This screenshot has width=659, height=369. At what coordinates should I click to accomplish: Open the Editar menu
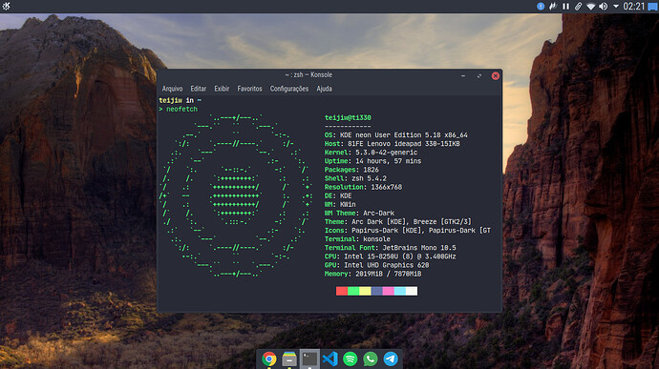[199, 89]
